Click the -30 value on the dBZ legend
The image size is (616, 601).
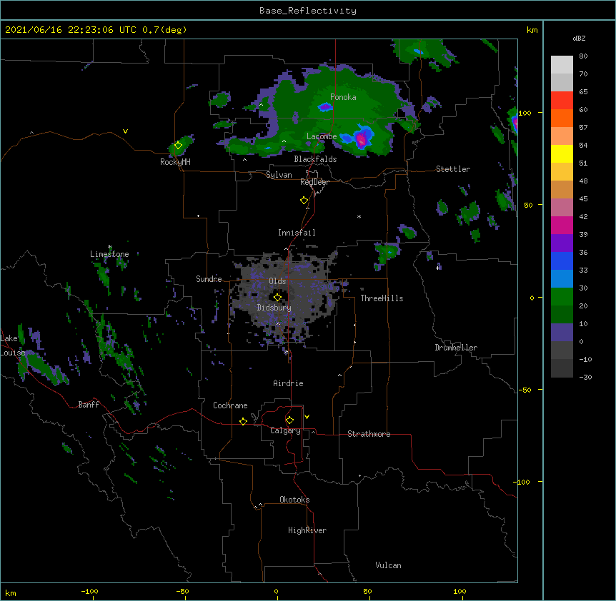pyautogui.click(x=585, y=377)
